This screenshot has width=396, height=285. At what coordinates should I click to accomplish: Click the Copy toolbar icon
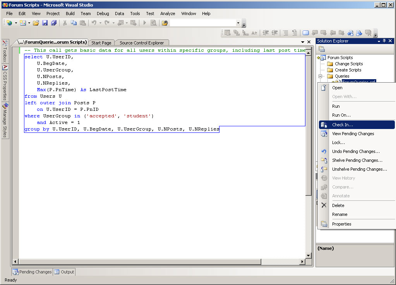[74, 23]
